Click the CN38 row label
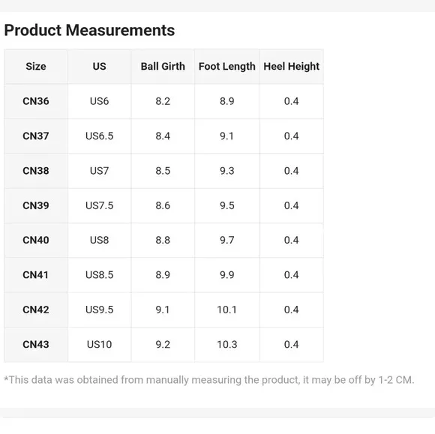Viewport: 435px width, 434px height. pyautogui.click(x=36, y=171)
